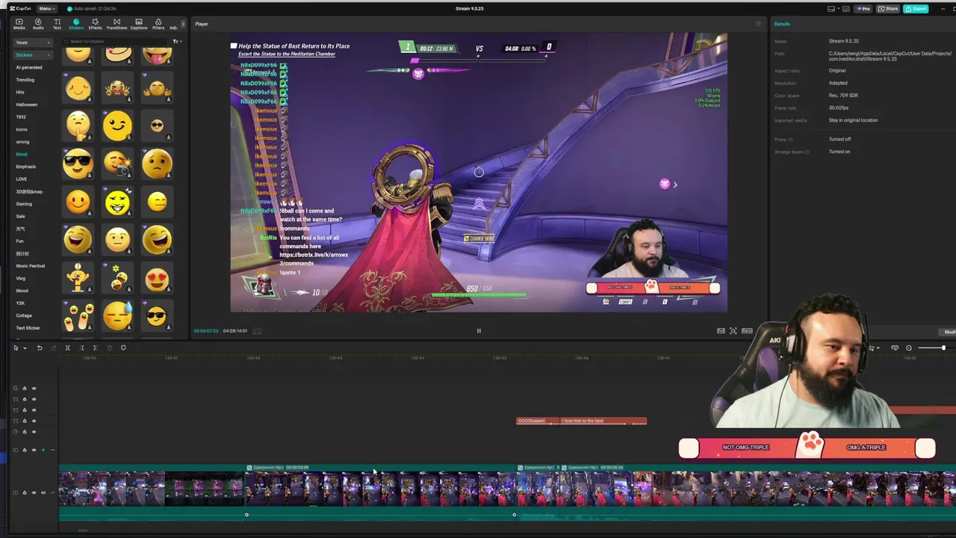Collapse the Stickers category group
This screenshot has width=956, height=538.
(33, 55)
